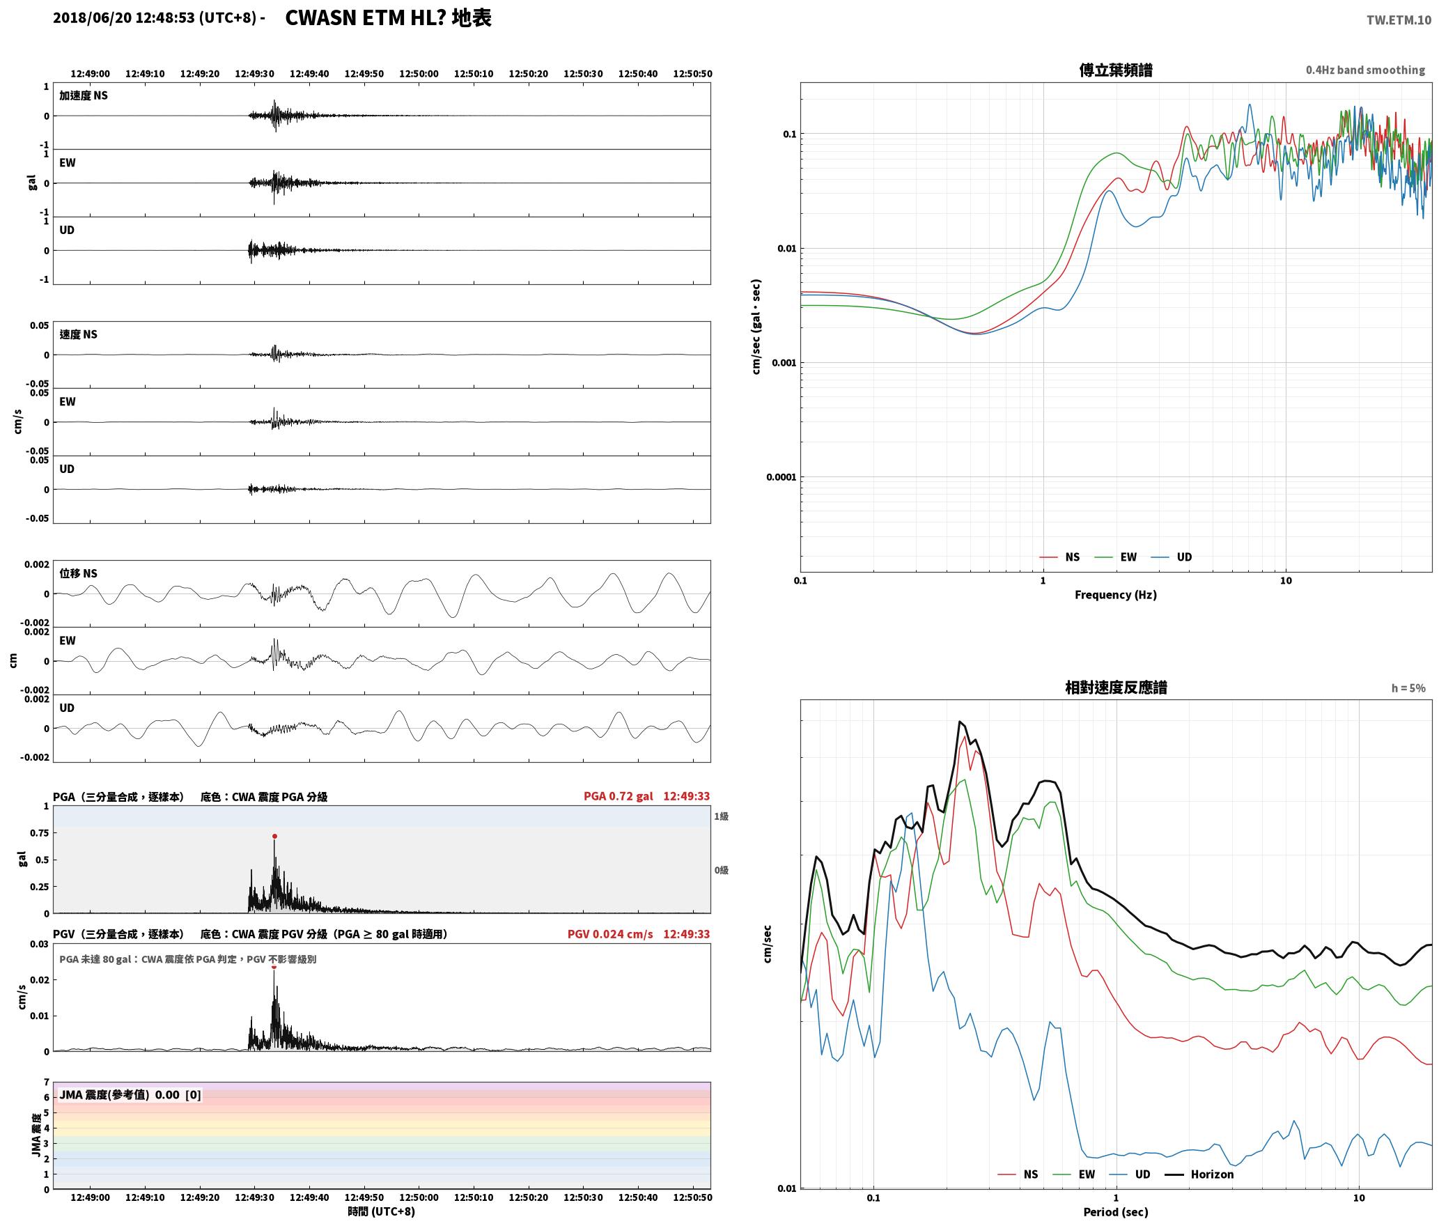This screenshot has width=1439, height=1226.
Task: Select the UD legend entry in response spectrum
Action: click(1130, 1174)
